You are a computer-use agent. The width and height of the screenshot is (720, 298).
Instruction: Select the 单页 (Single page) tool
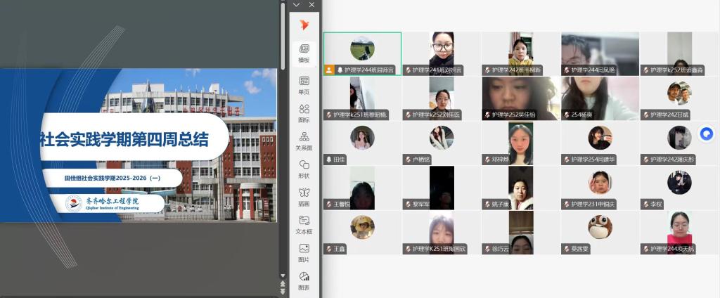pyautogui.click(x=304, y=84)
